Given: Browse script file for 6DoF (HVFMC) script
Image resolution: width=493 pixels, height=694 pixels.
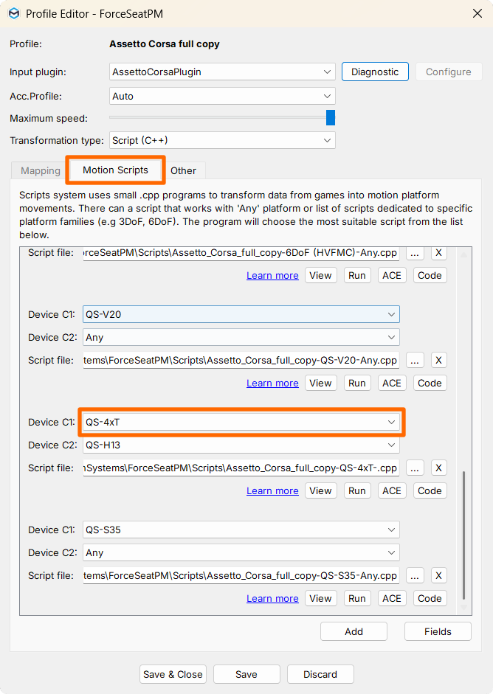Looking at the screenshot, I should click(415, 253).
